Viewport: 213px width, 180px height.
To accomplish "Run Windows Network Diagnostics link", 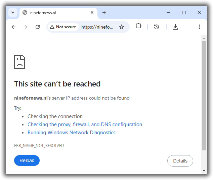I will pos(71,133).
